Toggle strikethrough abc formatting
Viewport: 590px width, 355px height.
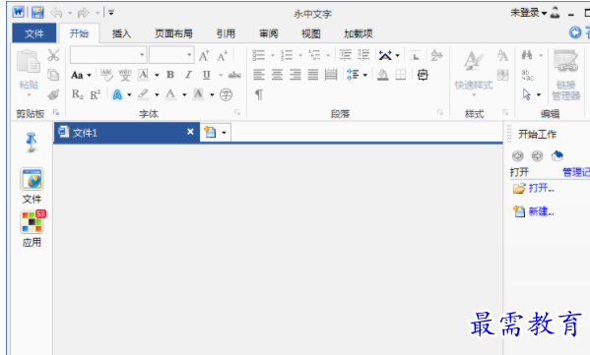tap(234, 75)
